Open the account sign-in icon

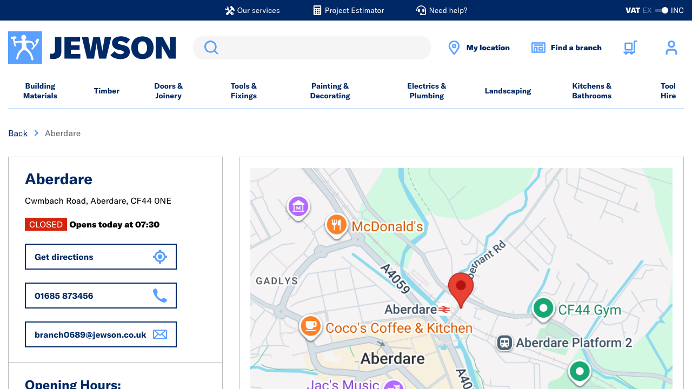point(671,48)
